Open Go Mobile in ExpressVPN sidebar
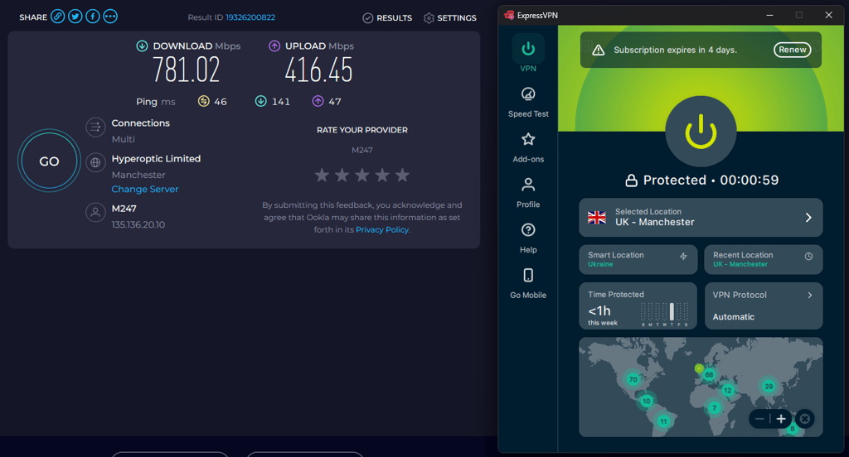The width and height of the screenshot is (849, 457). (528, 284)
